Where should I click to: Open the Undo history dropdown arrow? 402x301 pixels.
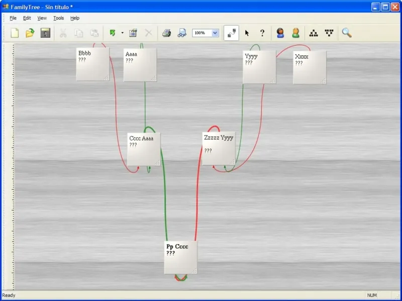[122, 33]
